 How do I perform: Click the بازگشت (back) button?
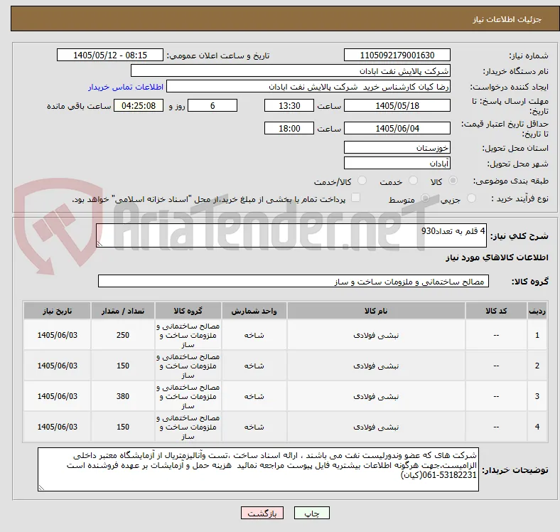point(262,513)
